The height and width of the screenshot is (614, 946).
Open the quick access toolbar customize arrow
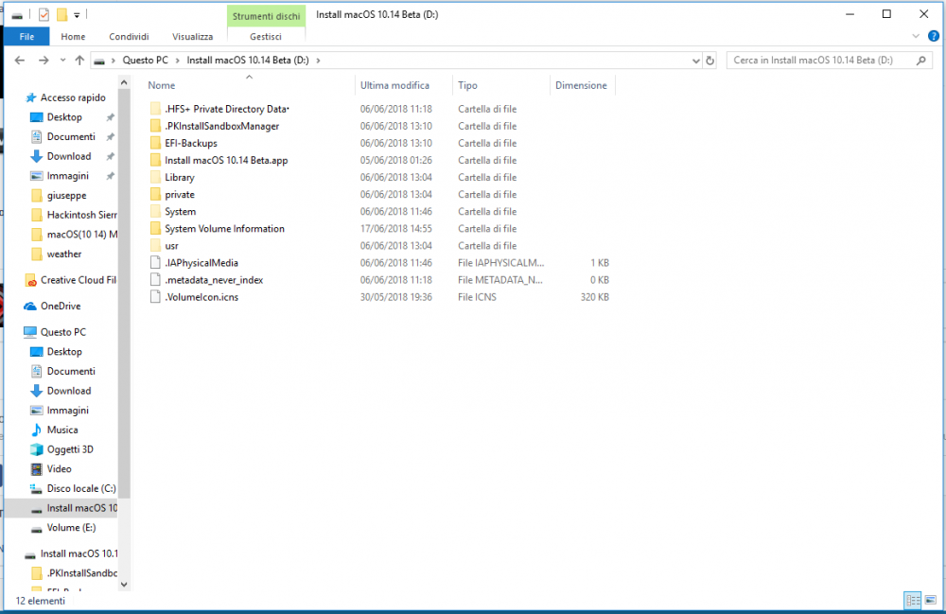pyautogui.click(x=77, y=15)
